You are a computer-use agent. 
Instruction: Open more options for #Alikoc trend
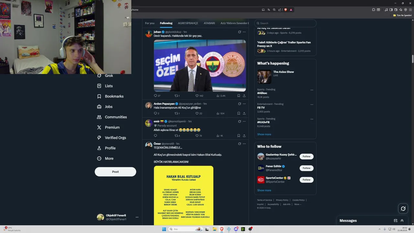[312, 90]
